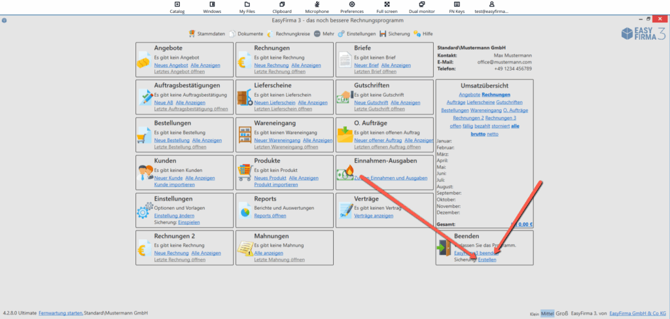
Task: Click the Verträge contract pen icon
Action: (x=345, y=210)
